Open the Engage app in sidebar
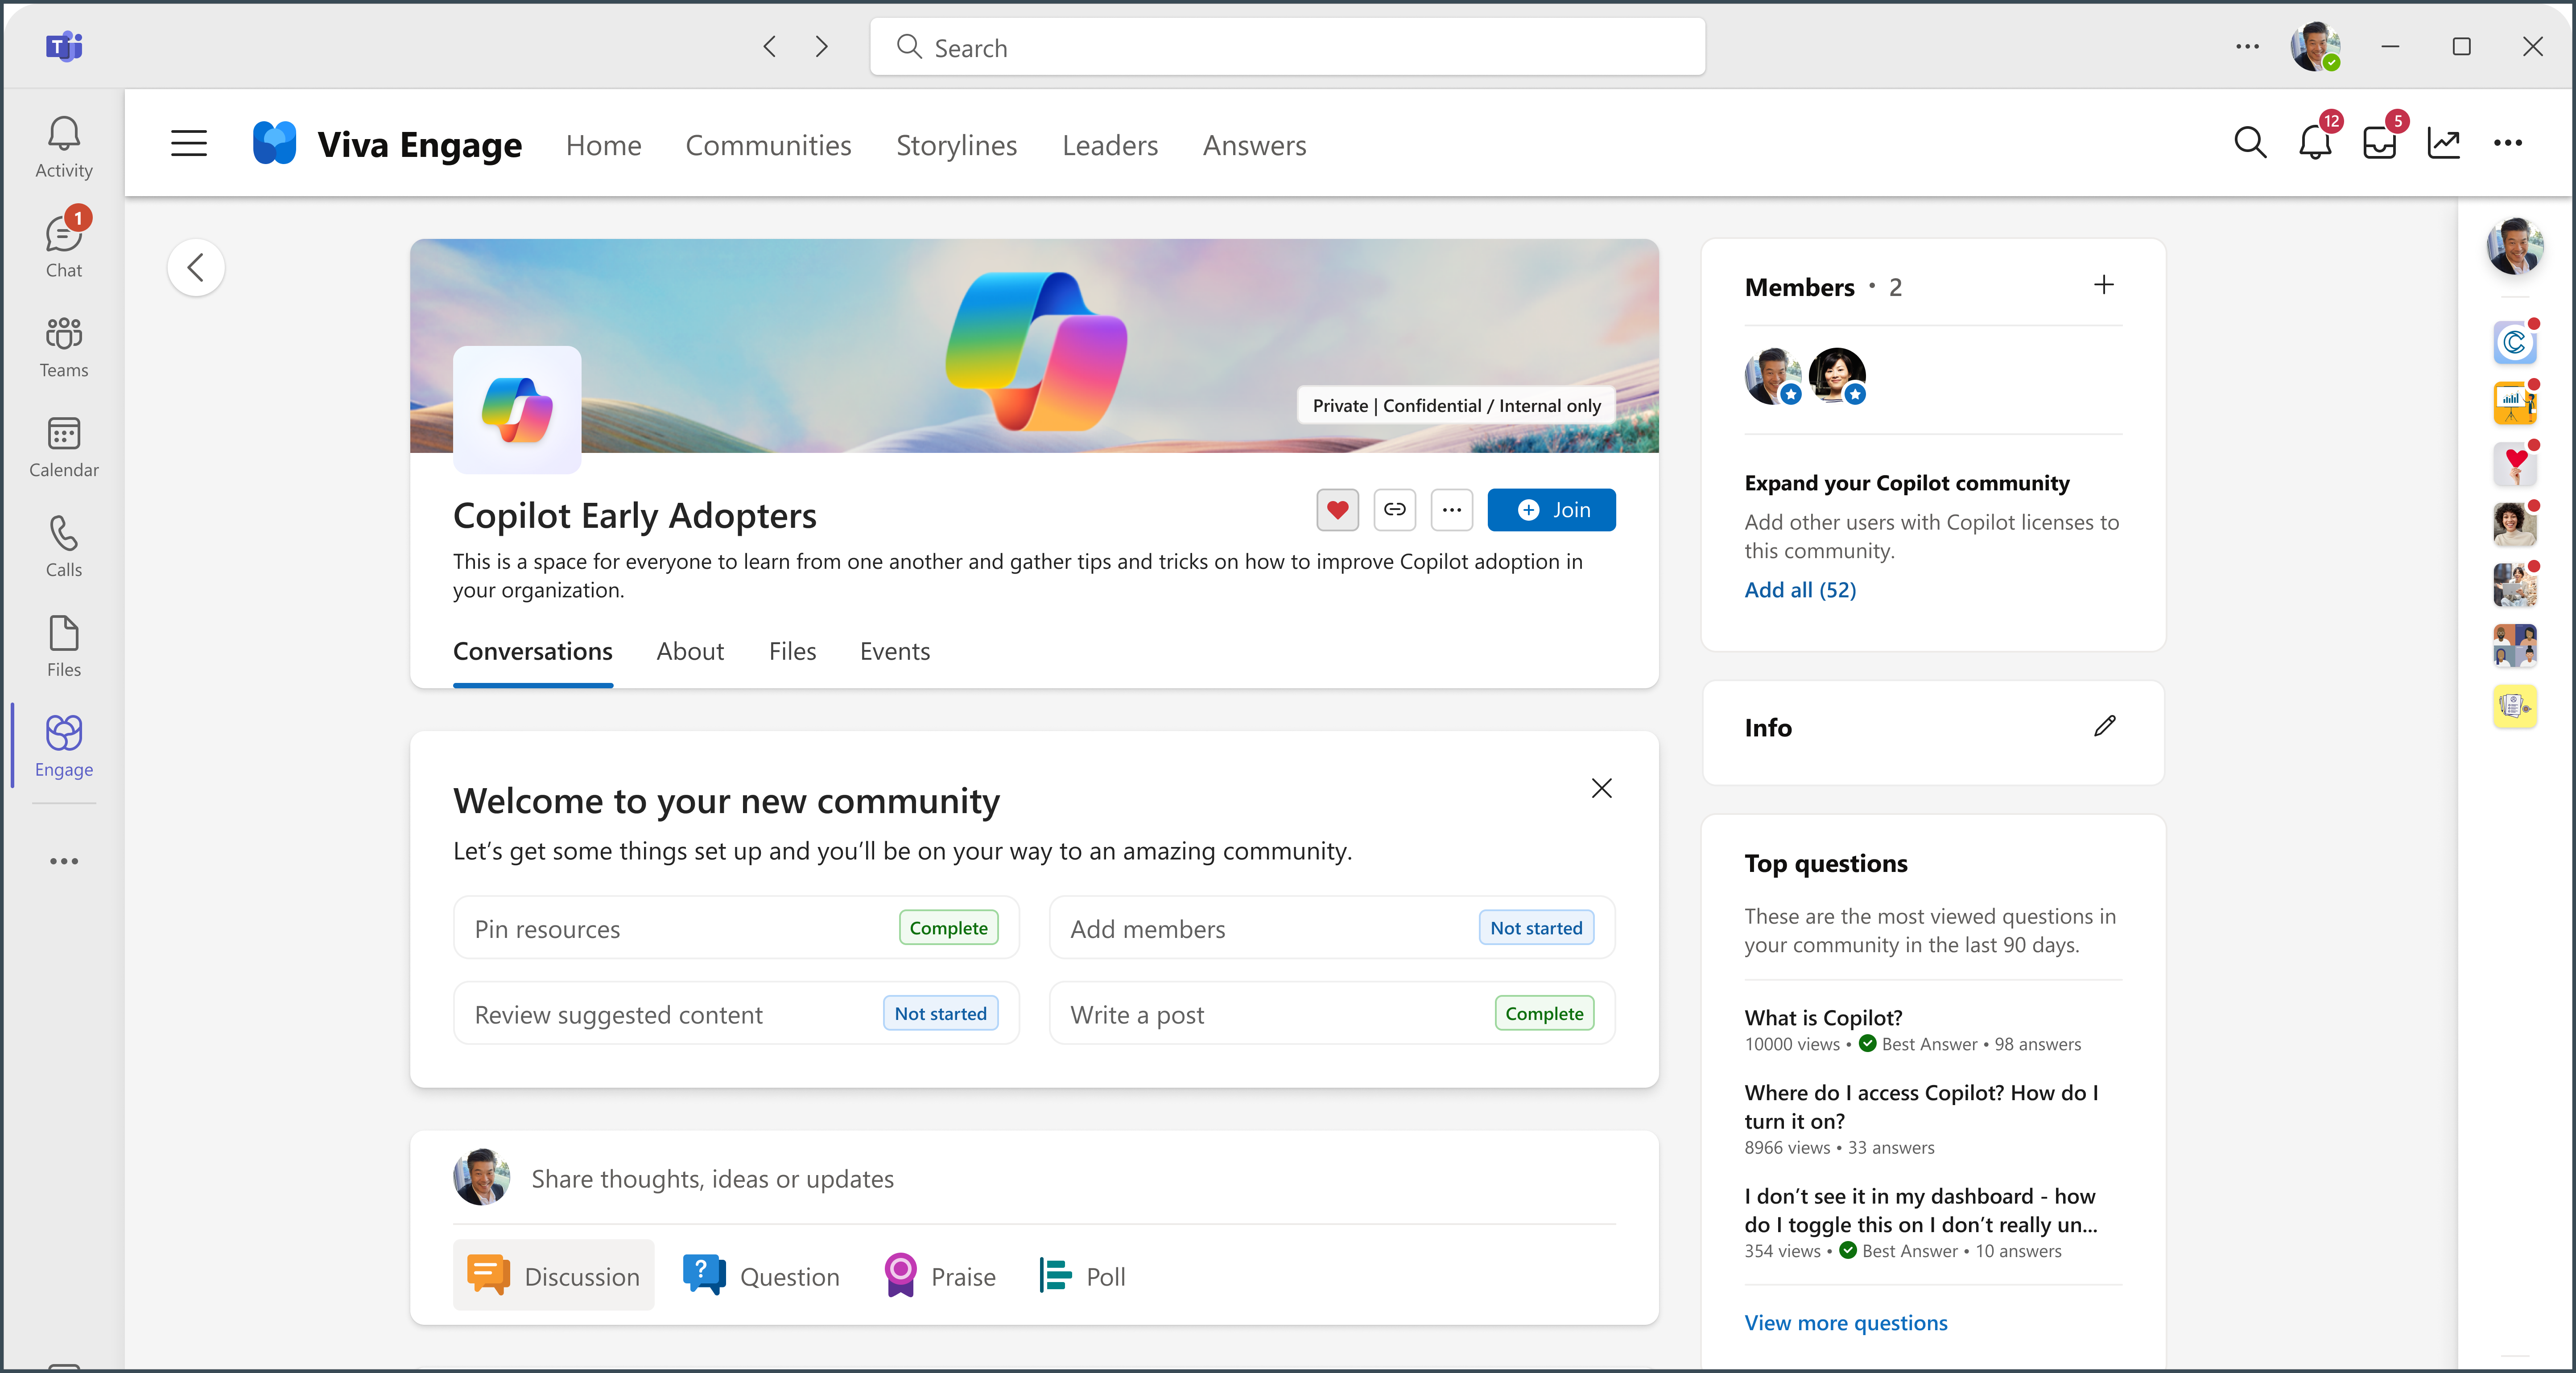2576x1373 pixels. click(63, 744)
